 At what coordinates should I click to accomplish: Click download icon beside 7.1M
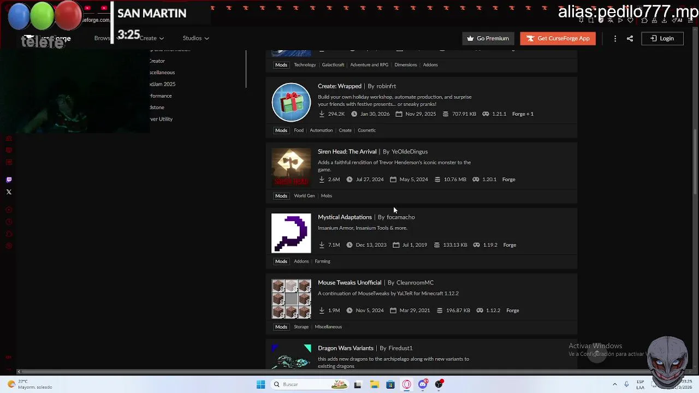pyautogui.click(x=322, y=245)
